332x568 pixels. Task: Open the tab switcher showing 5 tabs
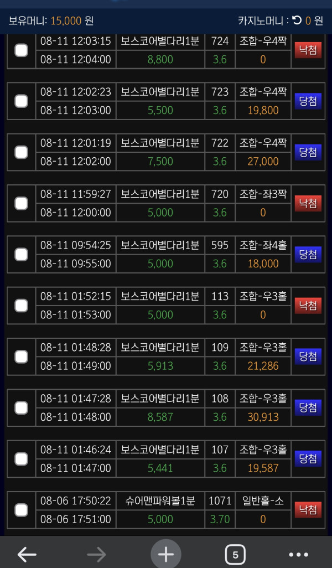(235, 554)
